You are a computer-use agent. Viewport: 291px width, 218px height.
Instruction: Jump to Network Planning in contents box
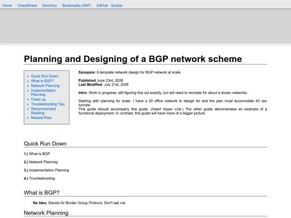point(45,86)
